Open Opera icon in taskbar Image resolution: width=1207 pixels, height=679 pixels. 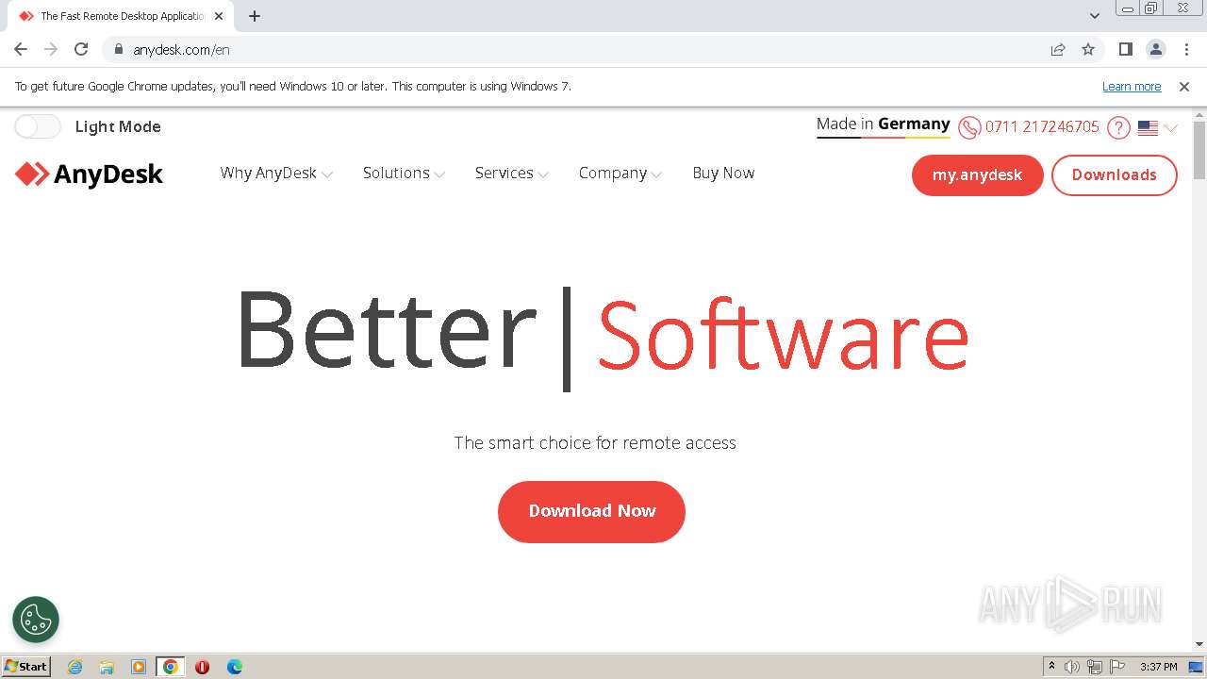pyautogui.click(x=202, y=667)
